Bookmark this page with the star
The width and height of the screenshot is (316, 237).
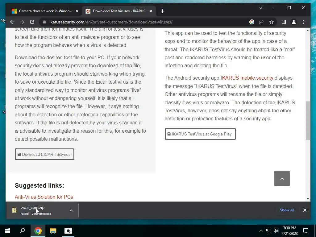272,22
